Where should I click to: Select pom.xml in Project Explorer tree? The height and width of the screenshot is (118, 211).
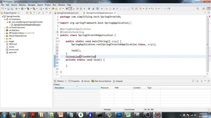point(13,52)
